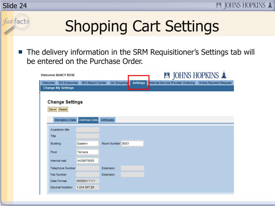This screenshot has height=206, width=275.
Task: Save the changed settings
Action: (x=52, y=109)
